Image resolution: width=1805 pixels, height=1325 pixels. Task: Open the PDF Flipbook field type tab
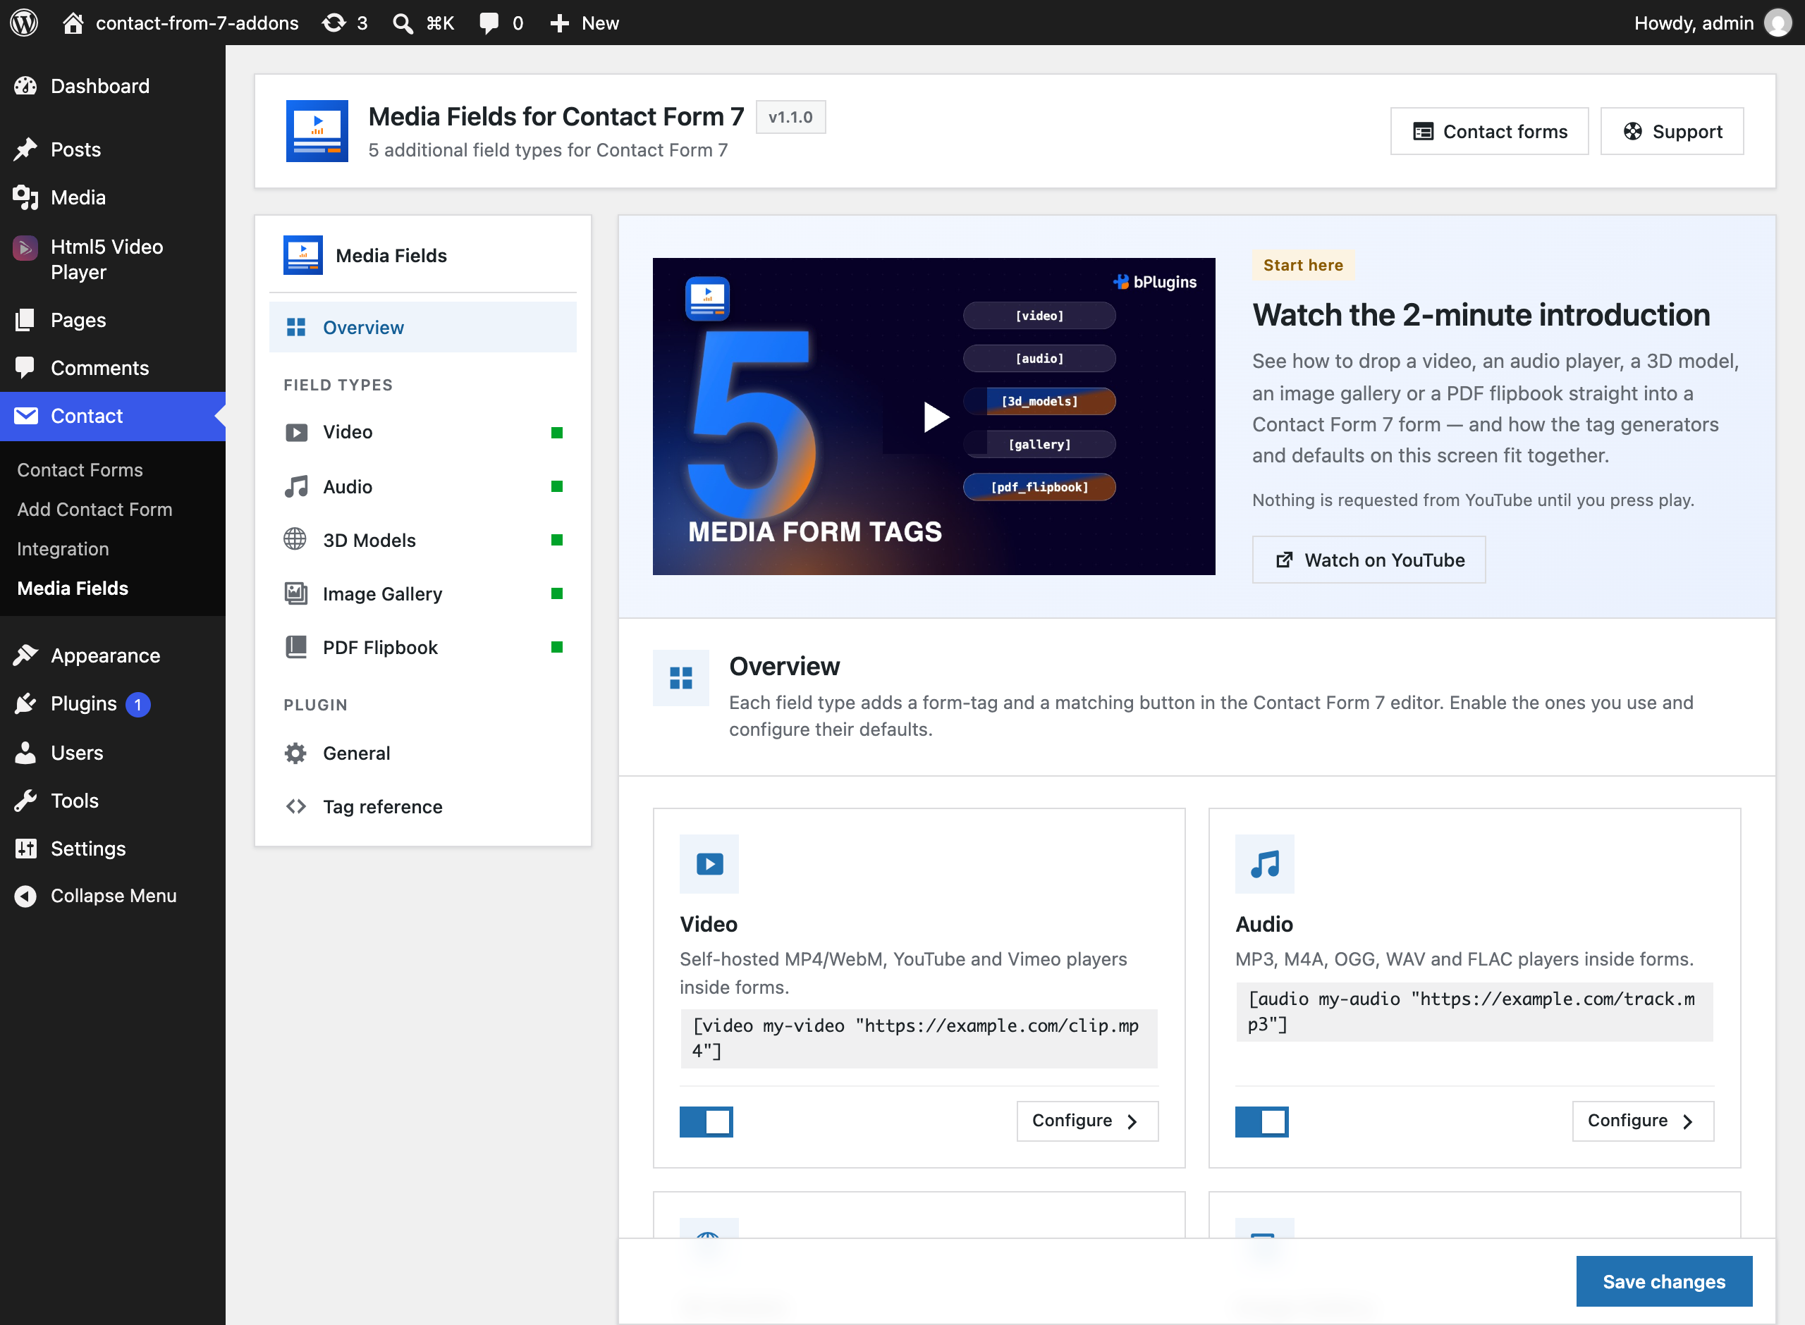[x=423, y=647]
